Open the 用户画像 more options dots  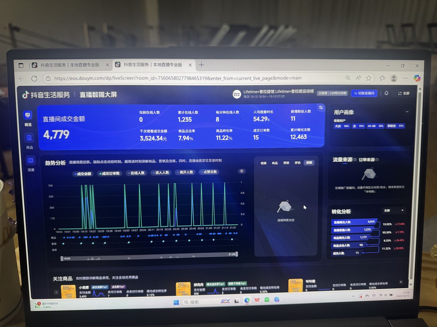[x=407, y=112]
